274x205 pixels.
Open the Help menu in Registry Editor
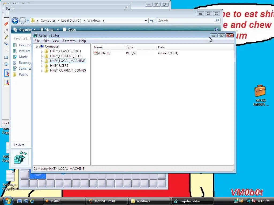82,41
